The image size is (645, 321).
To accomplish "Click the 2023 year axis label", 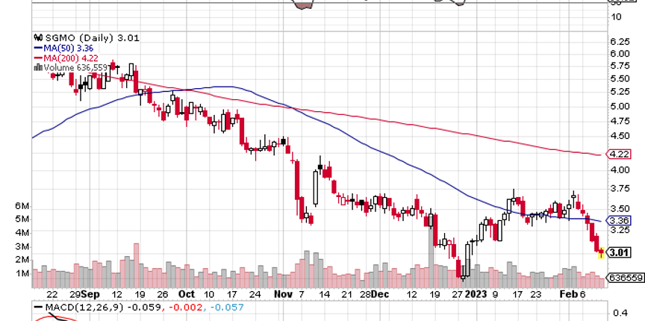I will [476, 295].
